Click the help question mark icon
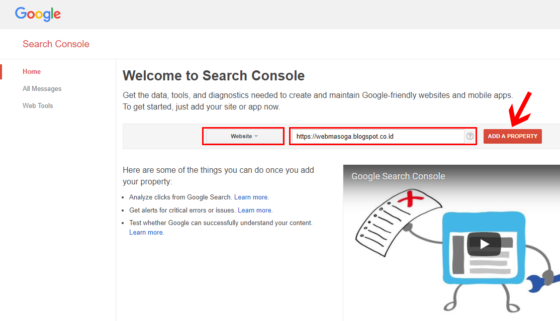Image resolution: width=560 pixels, height=321 pixels. (471, 136)
